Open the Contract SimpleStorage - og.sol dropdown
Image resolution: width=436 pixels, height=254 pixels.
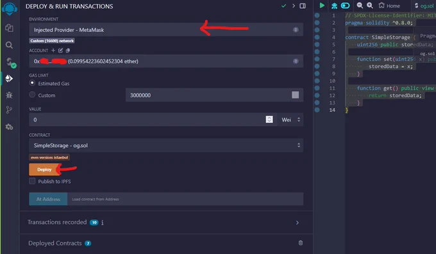(x=166, y=145)
